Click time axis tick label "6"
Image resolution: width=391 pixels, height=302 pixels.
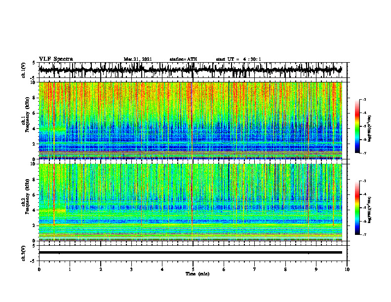coord(224,269)
